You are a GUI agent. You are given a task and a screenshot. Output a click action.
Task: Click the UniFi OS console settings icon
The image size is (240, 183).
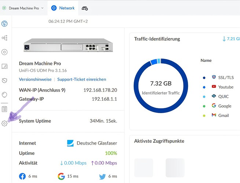tap(85, 8)
